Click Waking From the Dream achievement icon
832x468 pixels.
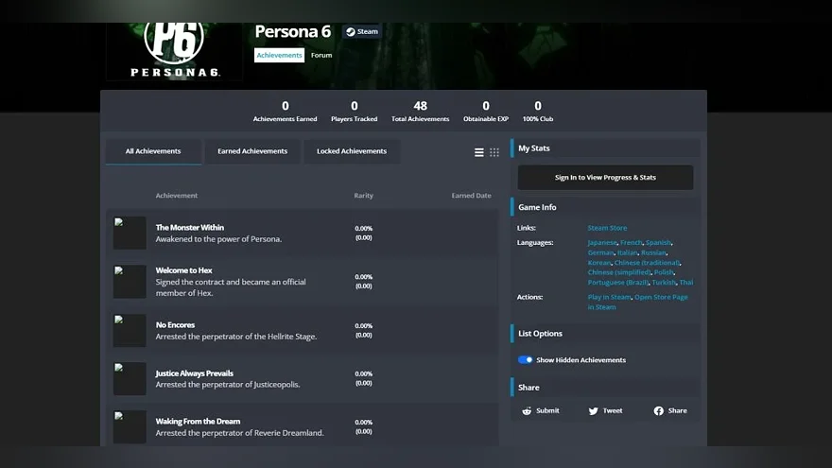tap(130, 426)
